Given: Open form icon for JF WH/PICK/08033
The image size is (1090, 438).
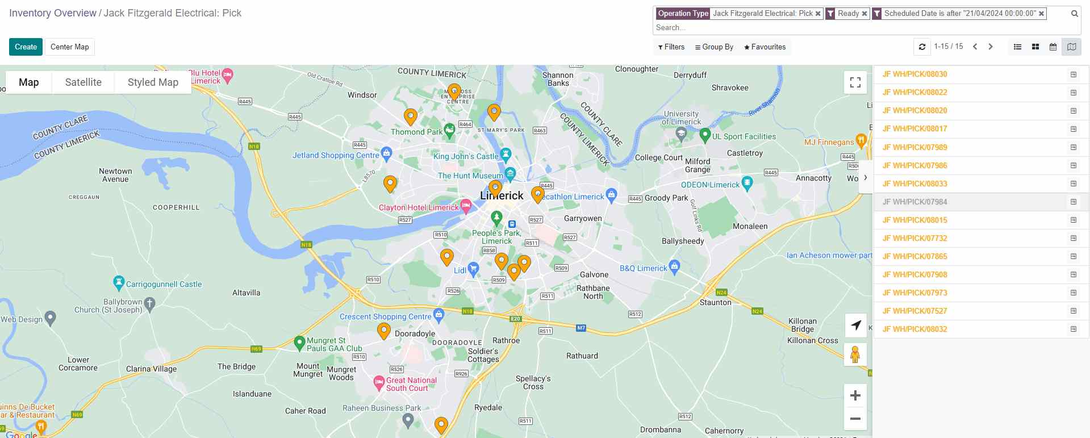Looking at the screenshot, I should pyautogui.click(x=1074, y=183).
